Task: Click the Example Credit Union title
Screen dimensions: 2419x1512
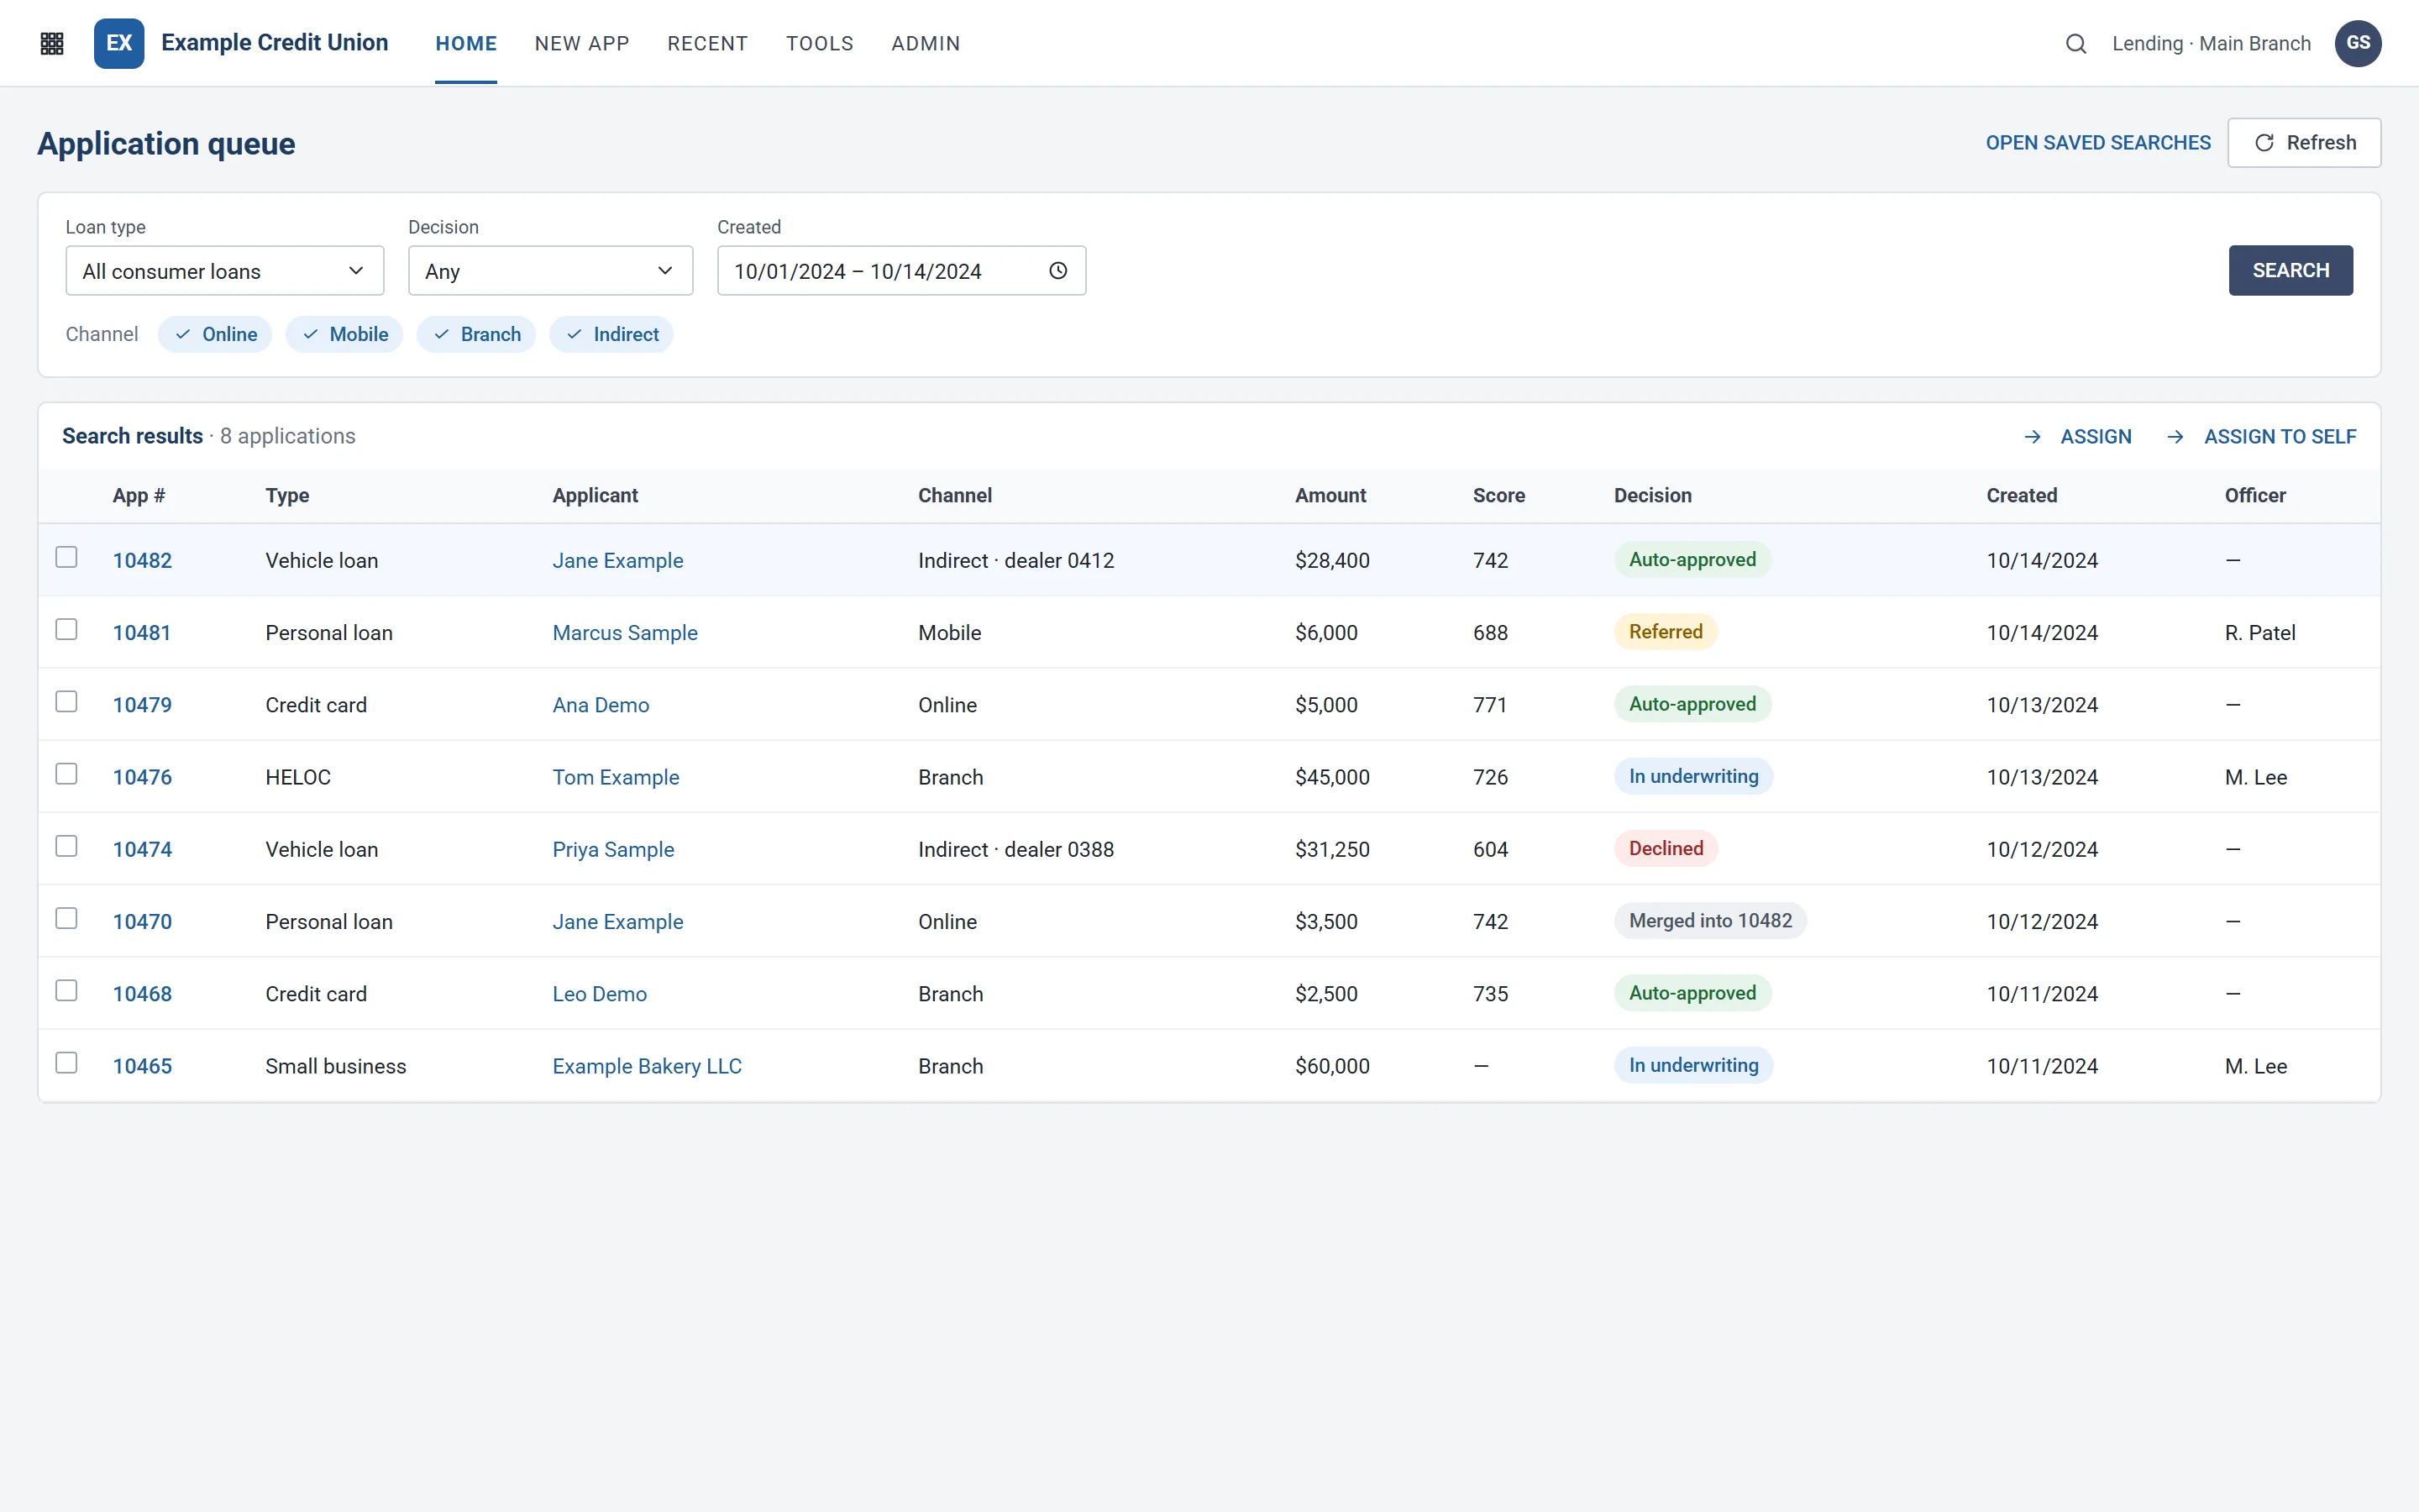Action: pos(275,43)
